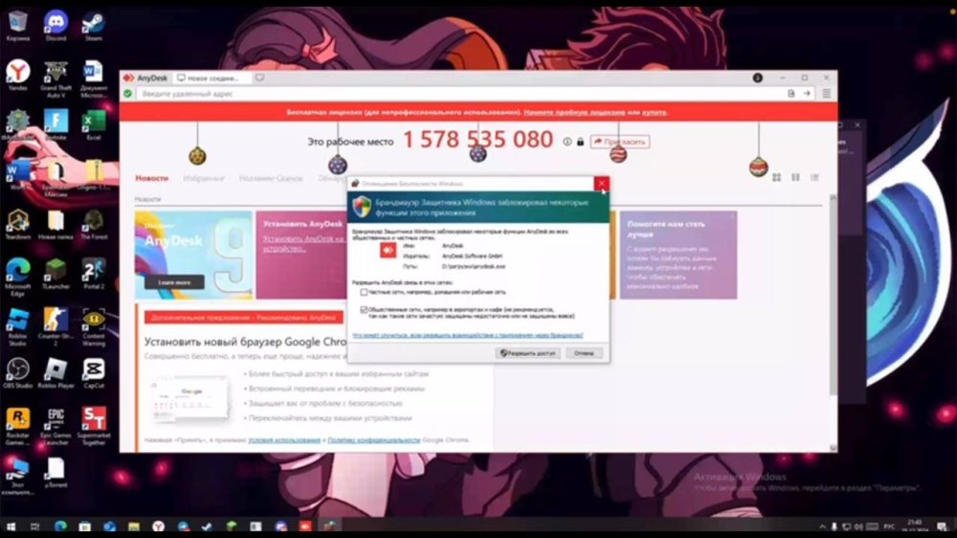Select the Roblox Studio desktop icon

point(17,326)
